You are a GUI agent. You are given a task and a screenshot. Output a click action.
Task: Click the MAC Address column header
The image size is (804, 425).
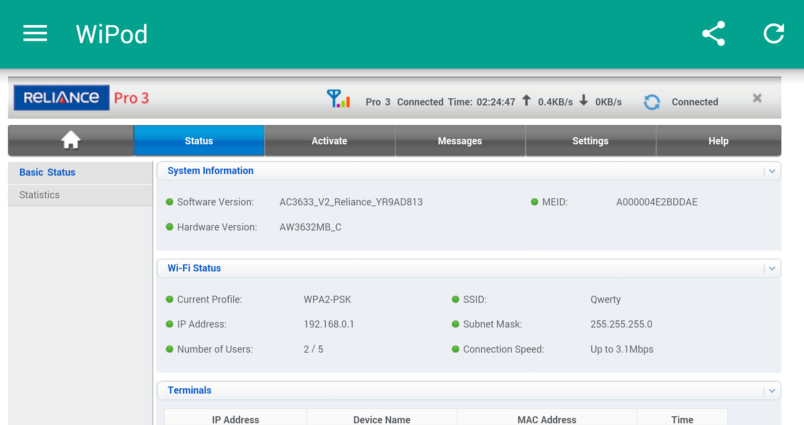547,420
